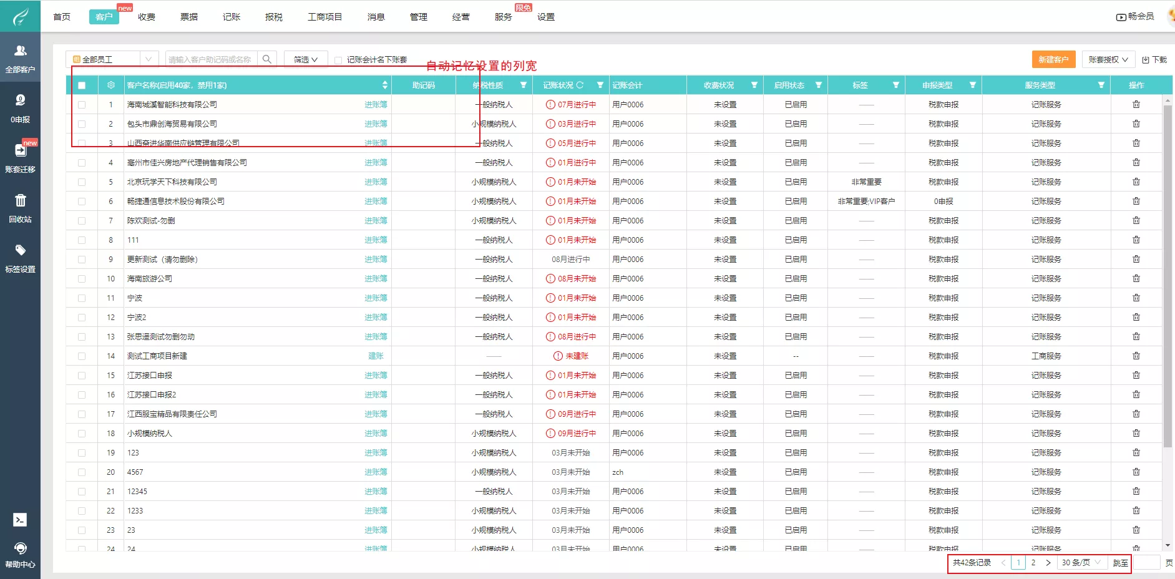Click 进账簿 link for 宁波2

coord(376,317)
